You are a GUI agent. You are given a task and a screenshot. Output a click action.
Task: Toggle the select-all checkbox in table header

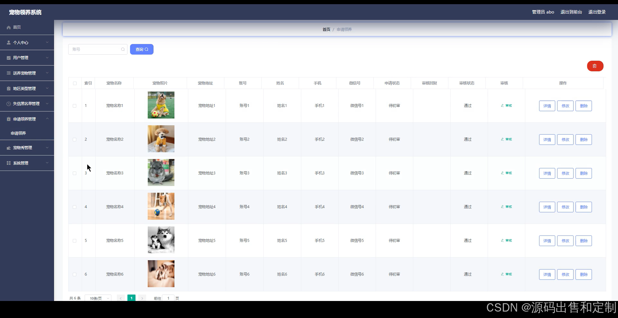pyautogui.click(x=75, y=83)
